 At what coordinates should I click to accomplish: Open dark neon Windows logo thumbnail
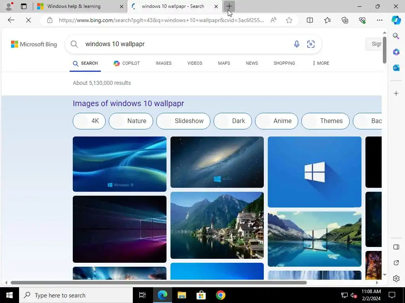coord(119,229)
